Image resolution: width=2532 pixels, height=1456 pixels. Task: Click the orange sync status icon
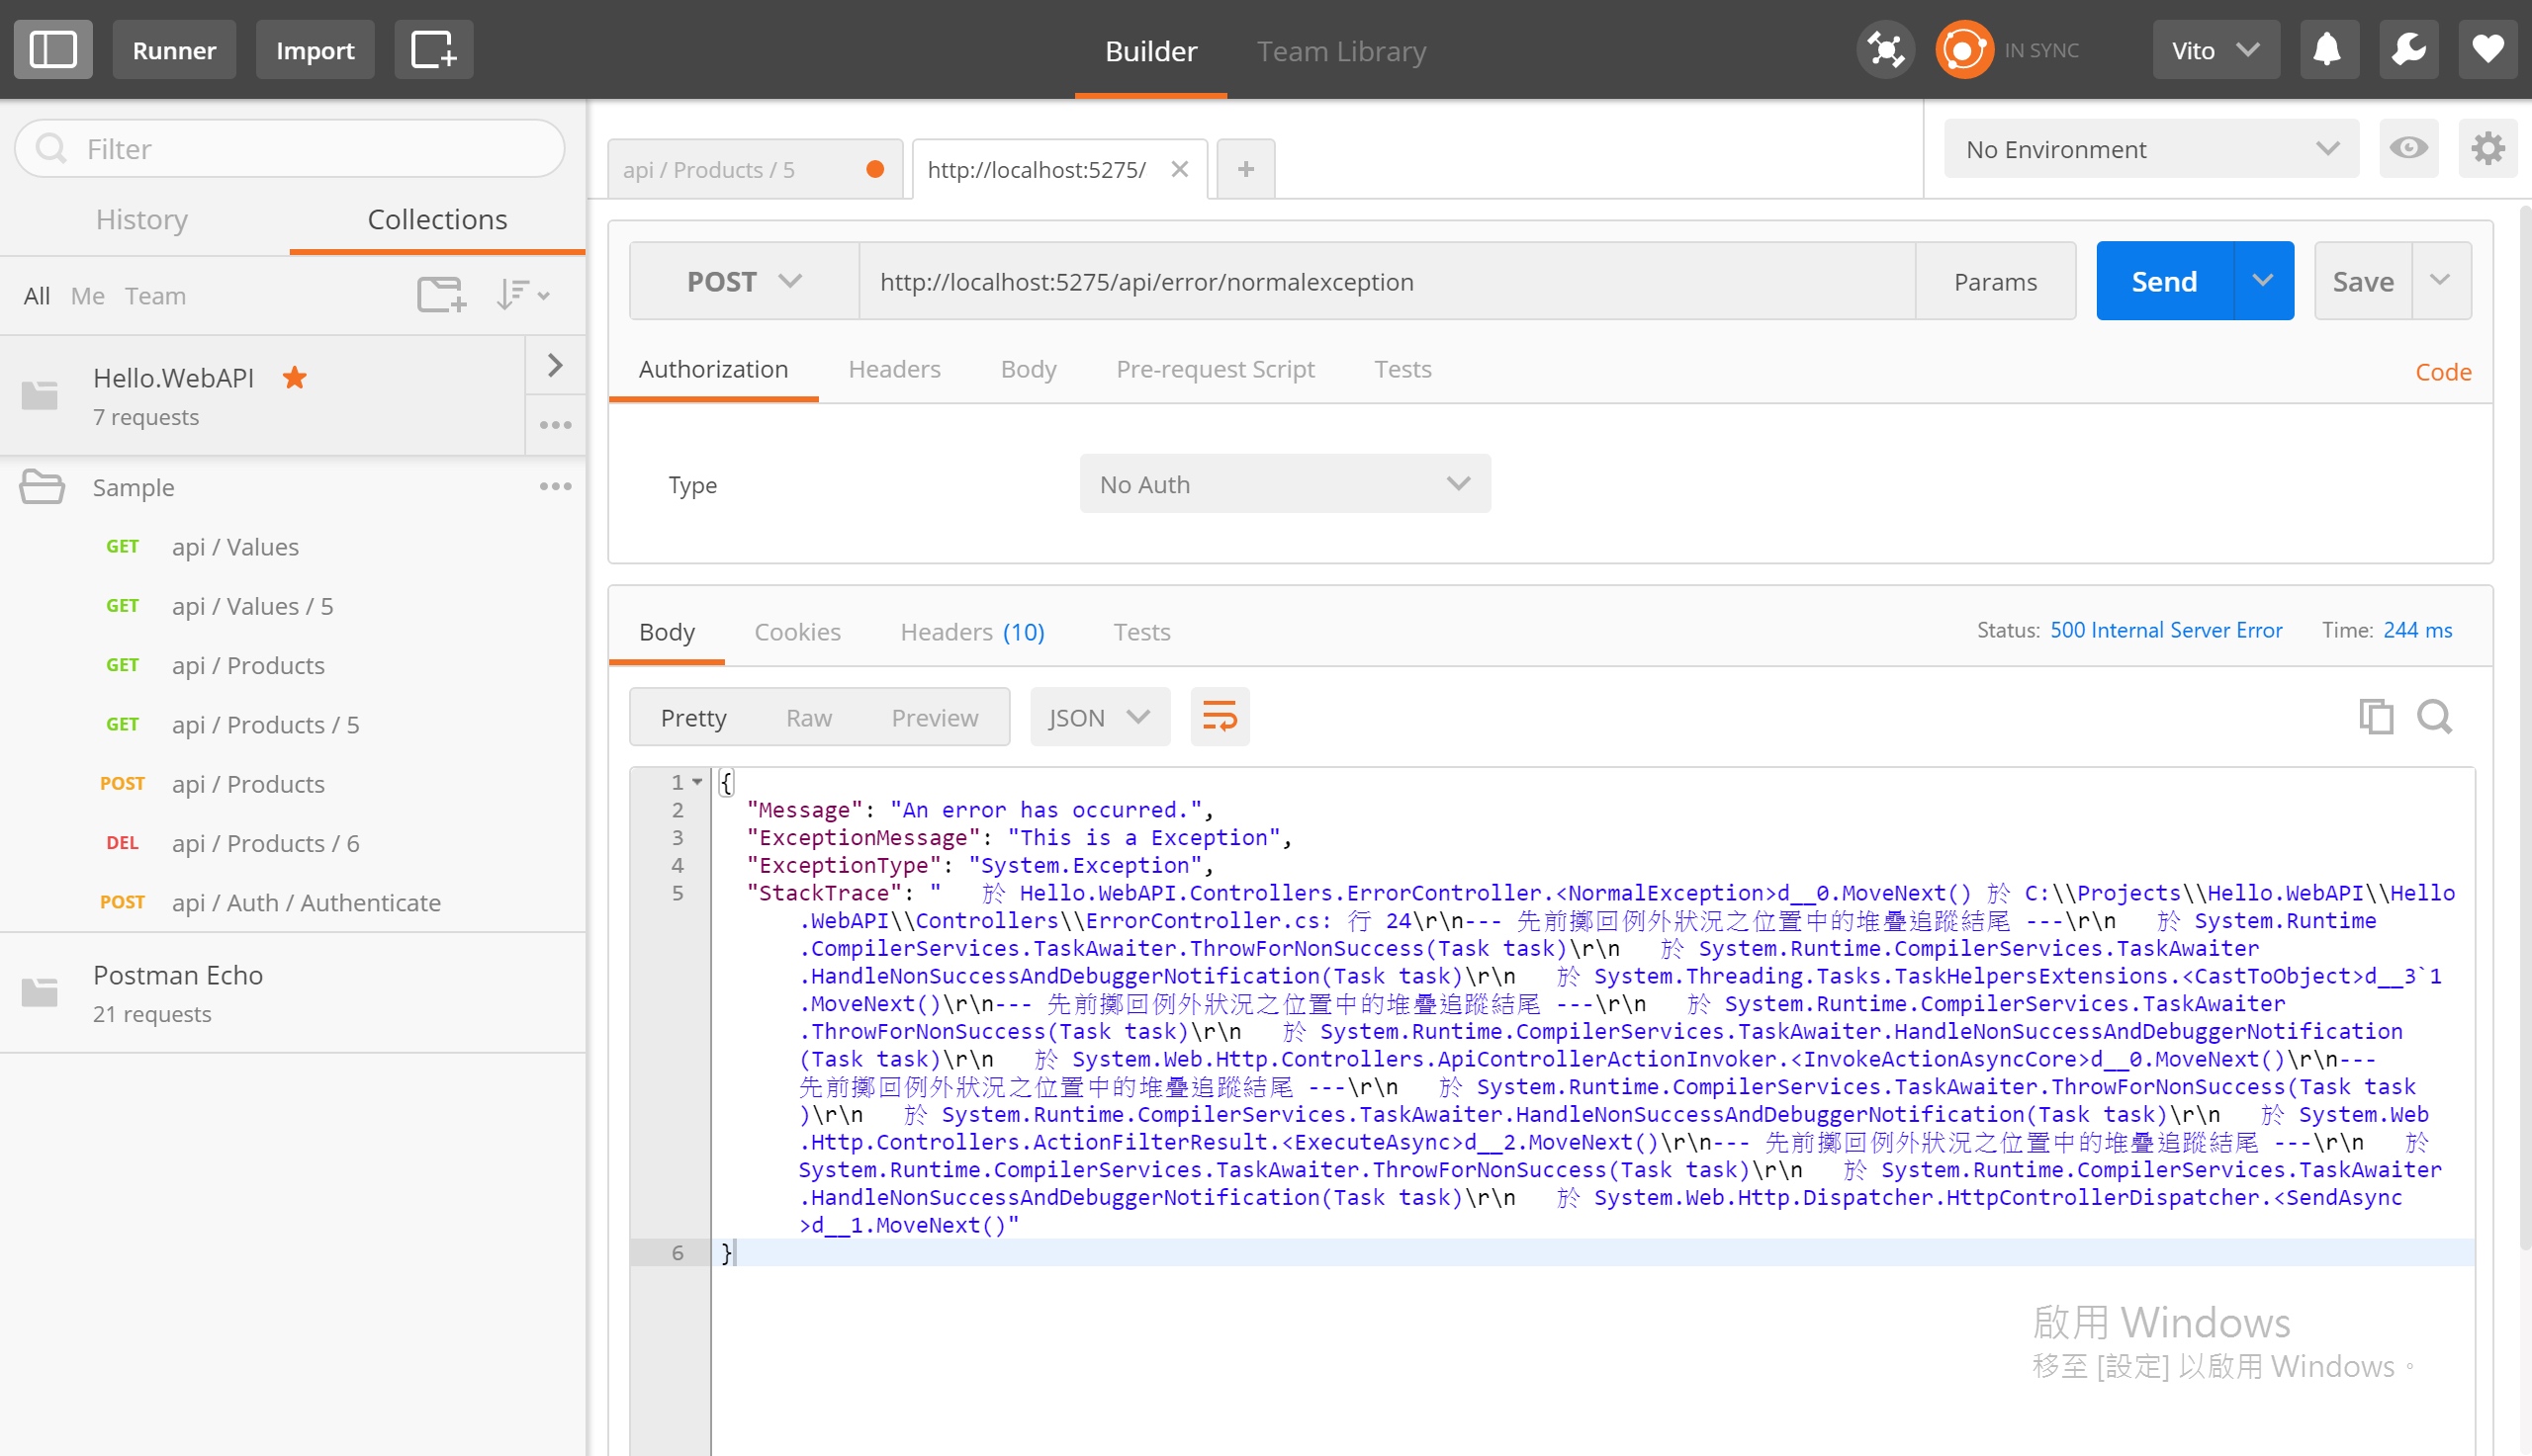click(x=1963, y=50)
